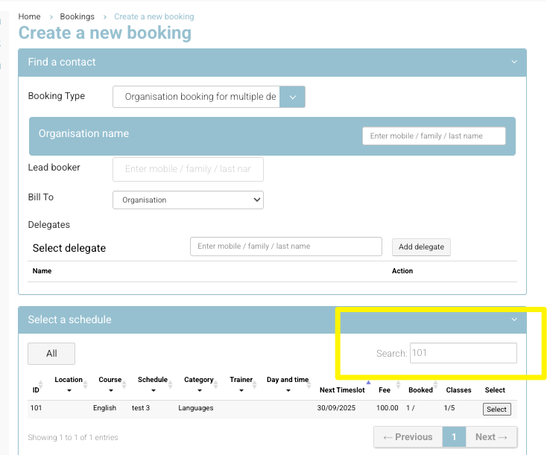Open the Bill To Organisation dropdown

click(188, 200)
